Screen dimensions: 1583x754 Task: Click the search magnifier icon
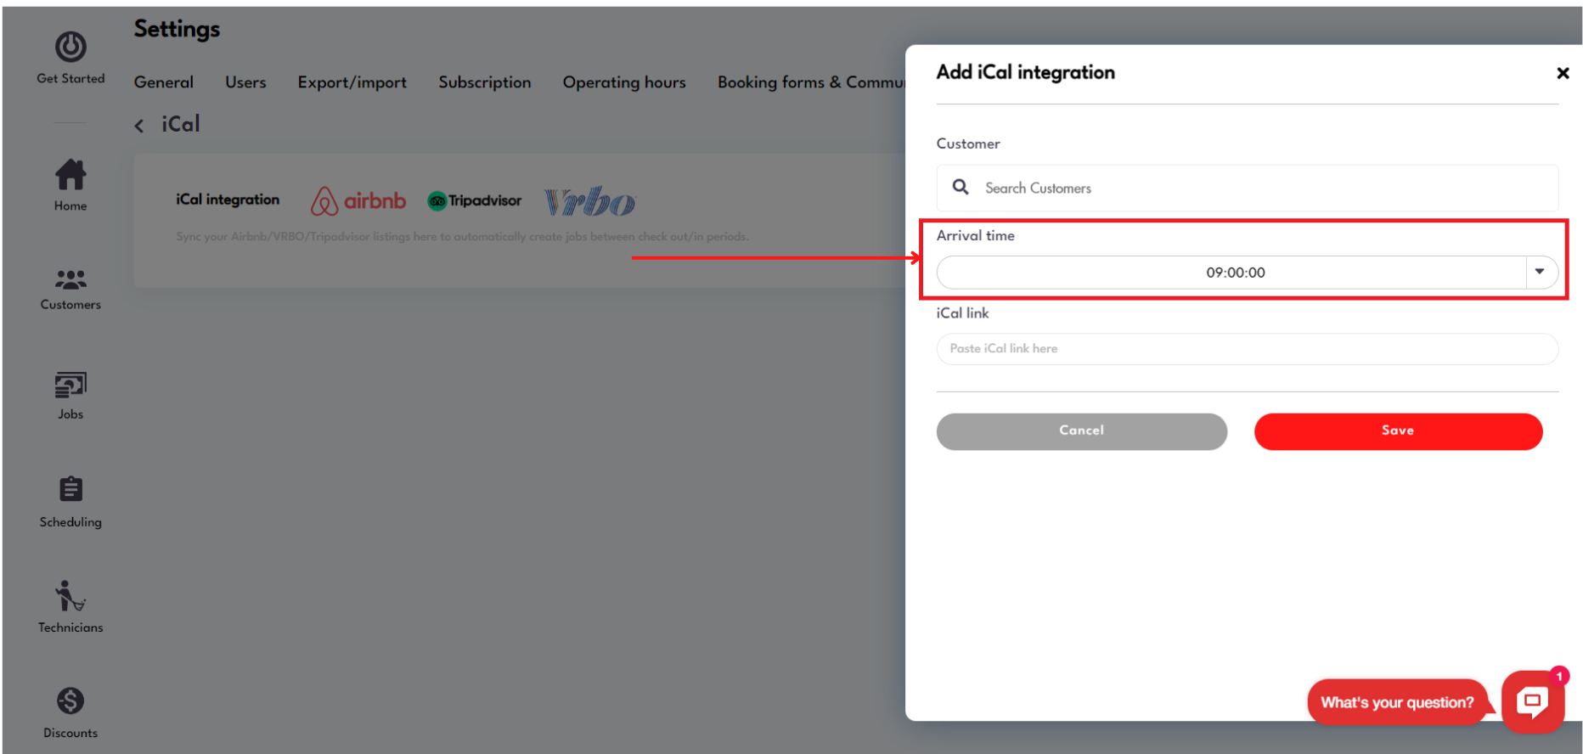pyautogui.click(x=961, y=187)
